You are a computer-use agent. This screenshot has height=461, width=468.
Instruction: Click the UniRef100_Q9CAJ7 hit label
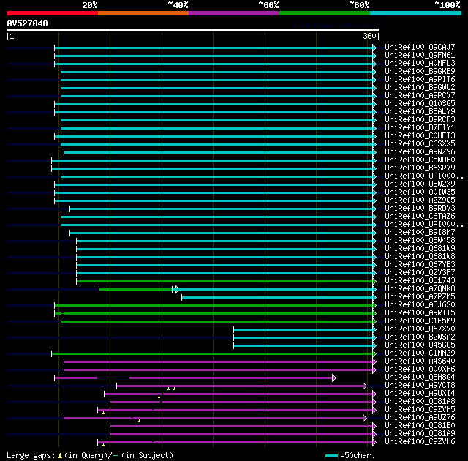click(x=420, y=47)
